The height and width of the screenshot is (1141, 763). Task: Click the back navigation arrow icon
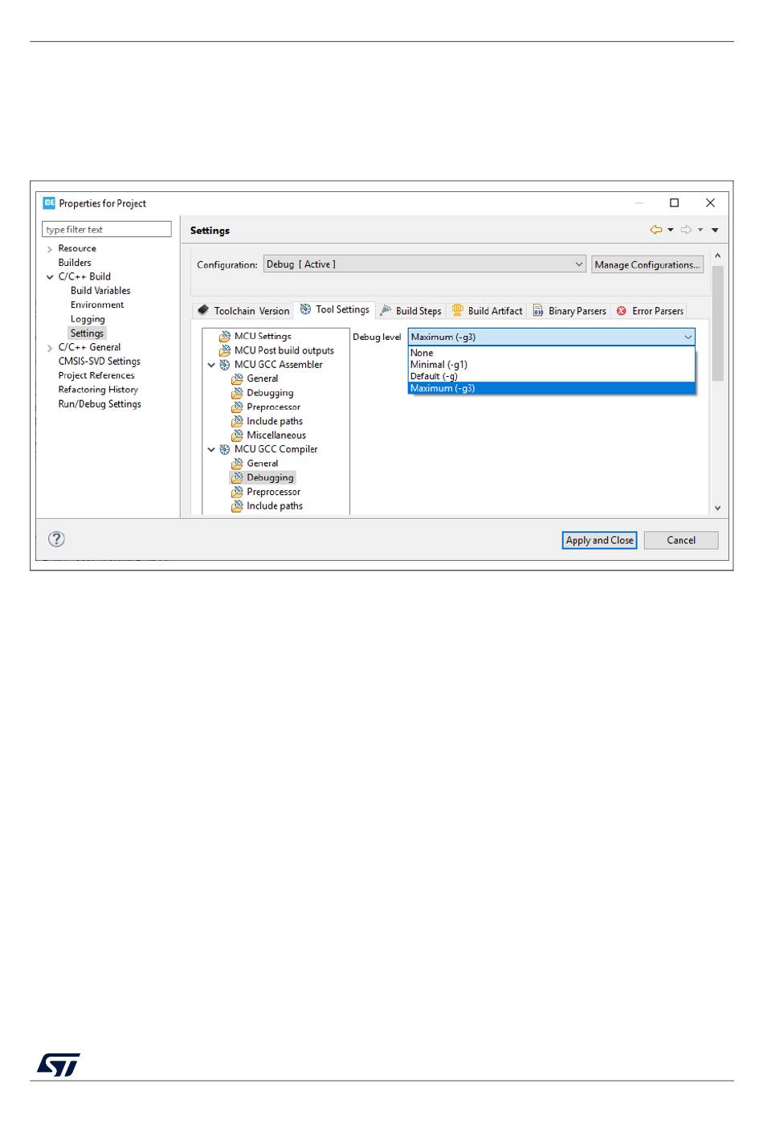[x=656, y=230]
